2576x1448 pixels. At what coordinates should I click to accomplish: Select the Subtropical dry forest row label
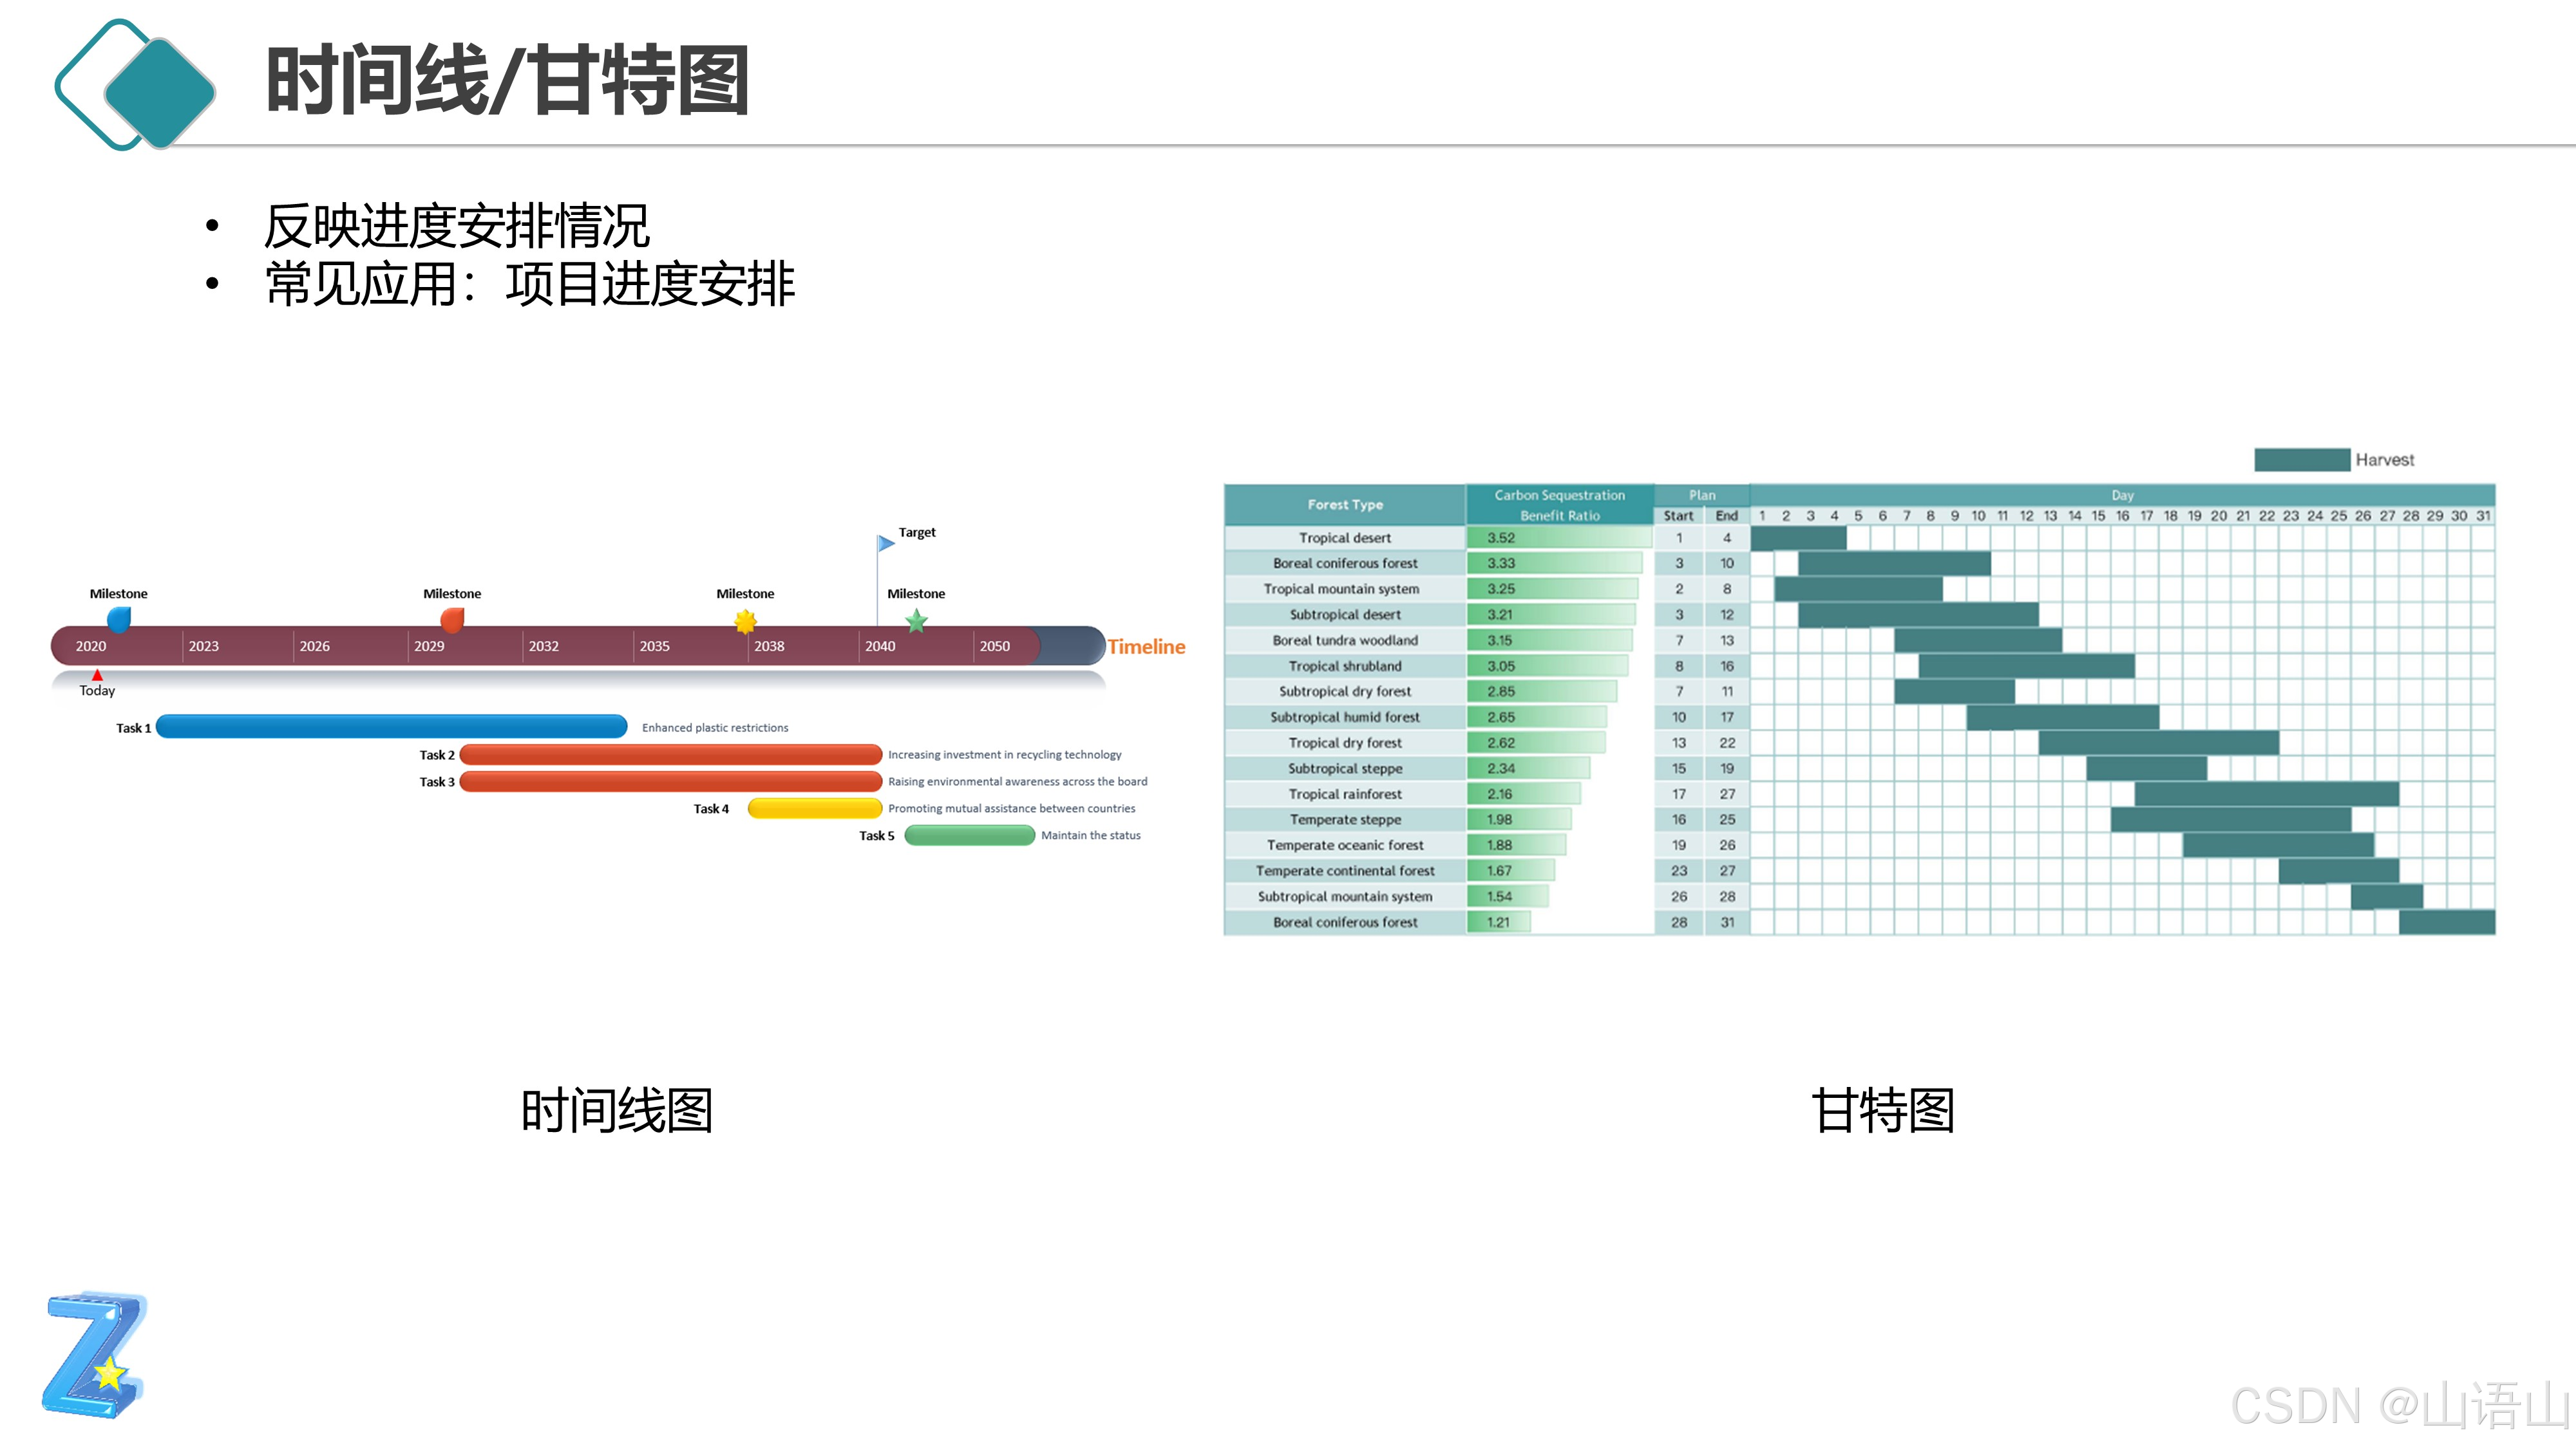pos(1345,692)
